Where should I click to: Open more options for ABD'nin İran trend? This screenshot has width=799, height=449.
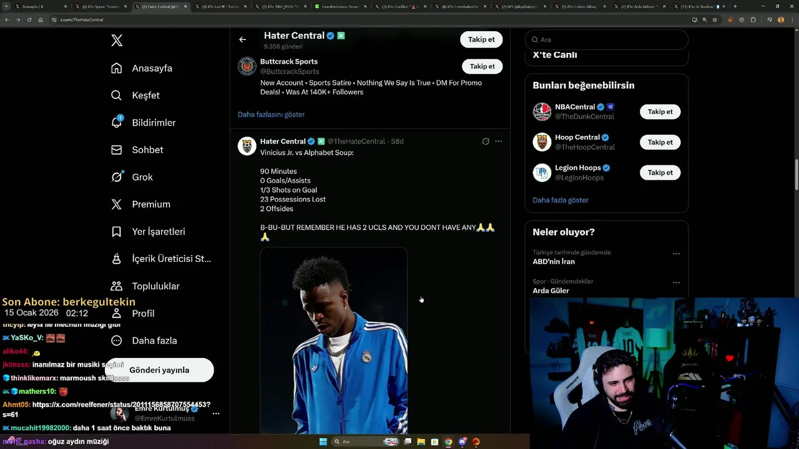(x=676, y=254)
